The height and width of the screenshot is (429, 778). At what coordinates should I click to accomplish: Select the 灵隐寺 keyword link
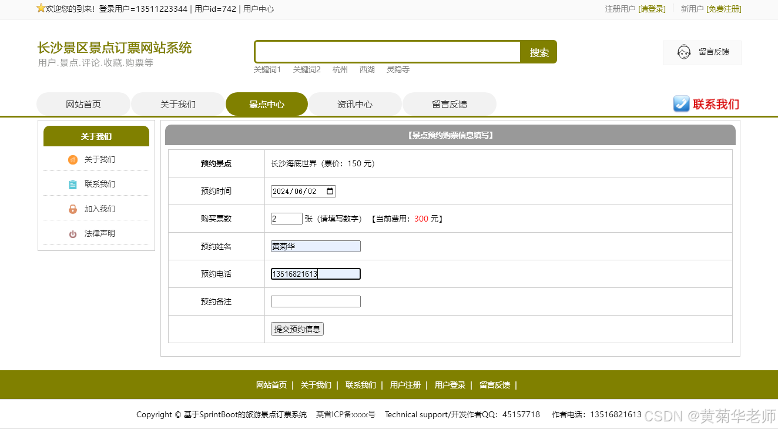click(398, 69)
